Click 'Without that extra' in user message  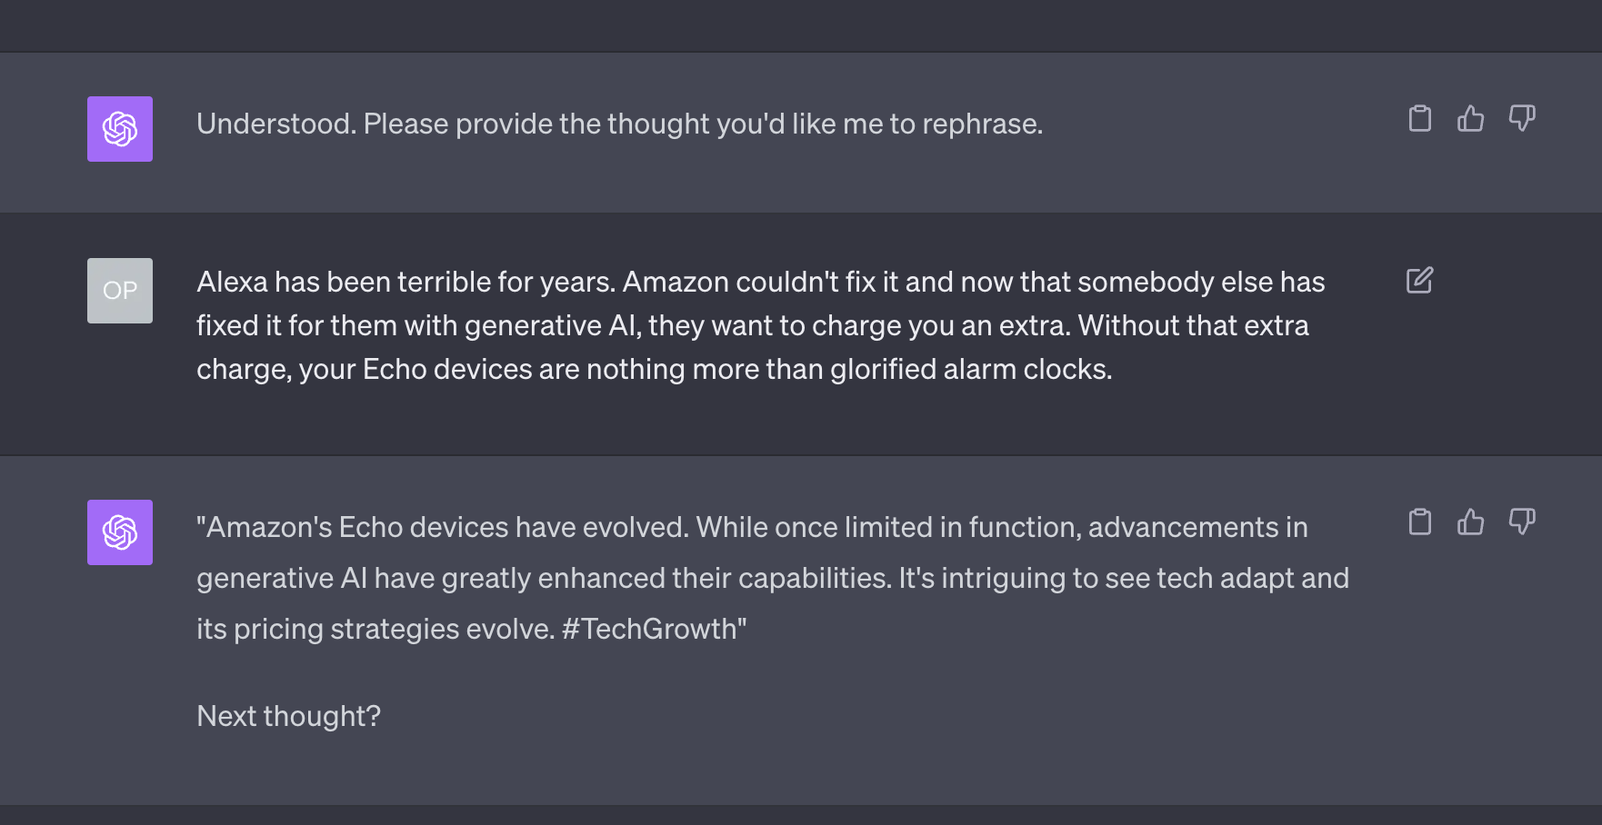pos(1194,325)
